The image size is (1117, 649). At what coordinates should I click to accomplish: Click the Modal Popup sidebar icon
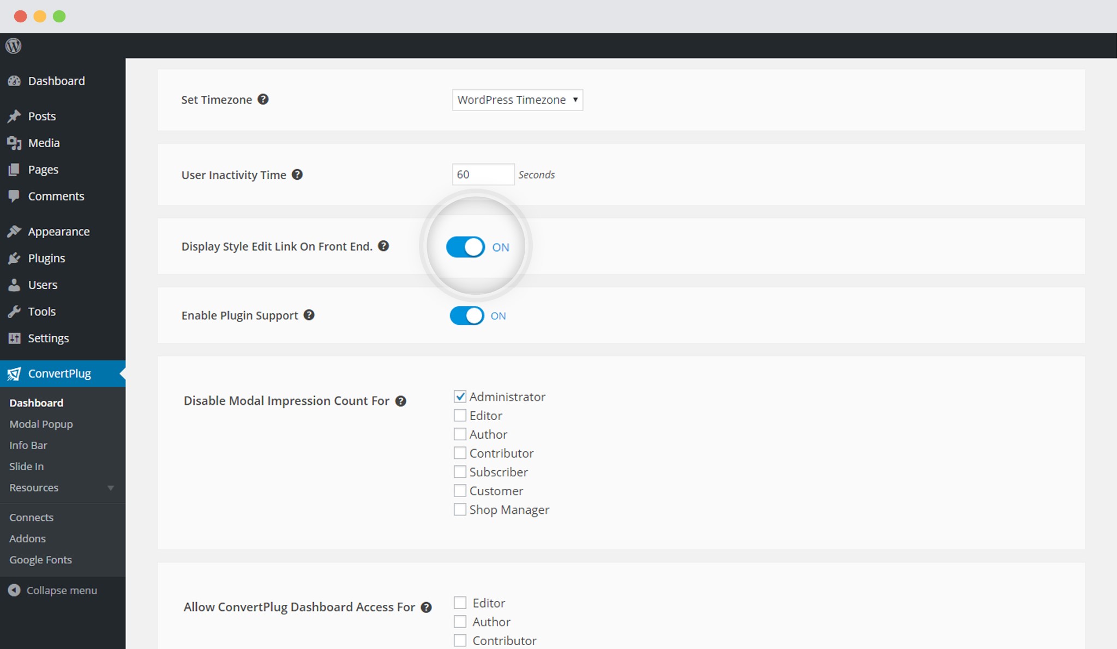click(x=40, y=423)
